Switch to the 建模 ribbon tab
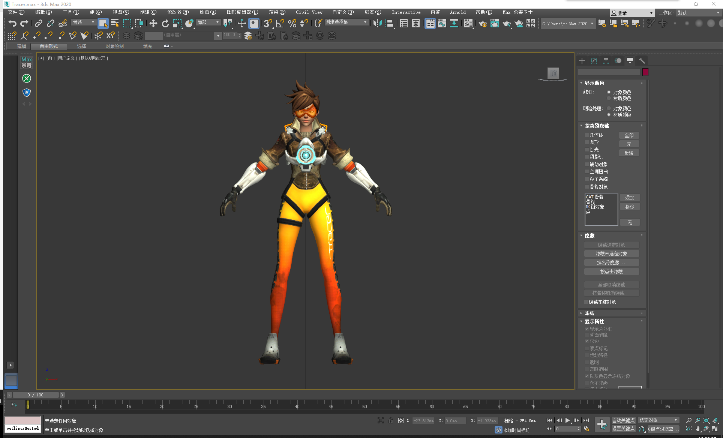 22,46
